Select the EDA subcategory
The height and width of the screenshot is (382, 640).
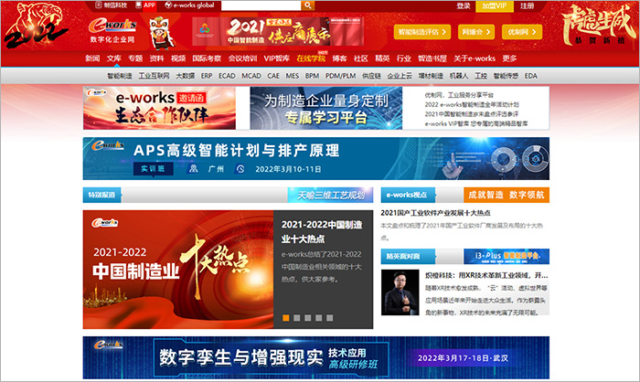[531, 76]
